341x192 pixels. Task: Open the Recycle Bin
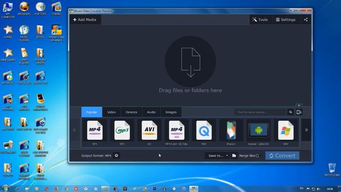pyautogui.click(x=332, y=170)
